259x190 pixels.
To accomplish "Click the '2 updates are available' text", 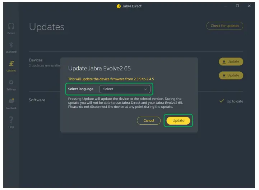I will [x=45, y=65].
